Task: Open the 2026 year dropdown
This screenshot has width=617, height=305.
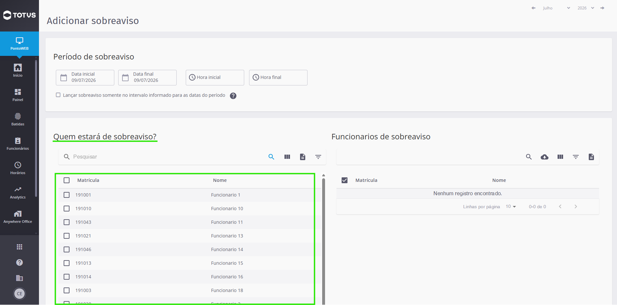Action: 586,8
